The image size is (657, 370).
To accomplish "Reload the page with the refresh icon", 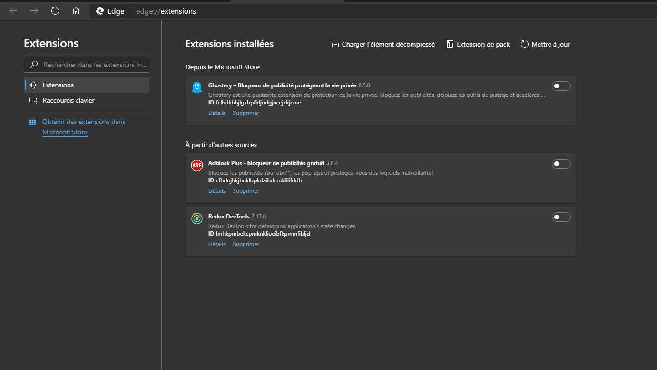I will tap(55, 11).
